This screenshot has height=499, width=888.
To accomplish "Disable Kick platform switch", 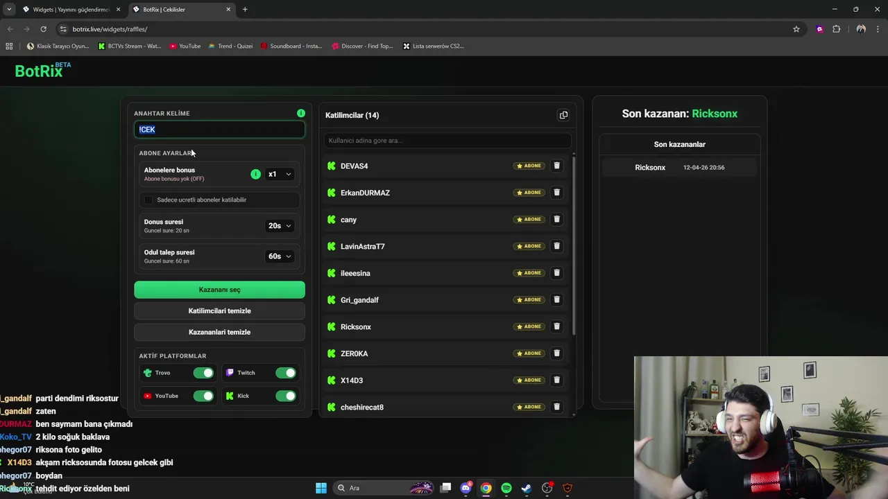I will tap(285, 396).
